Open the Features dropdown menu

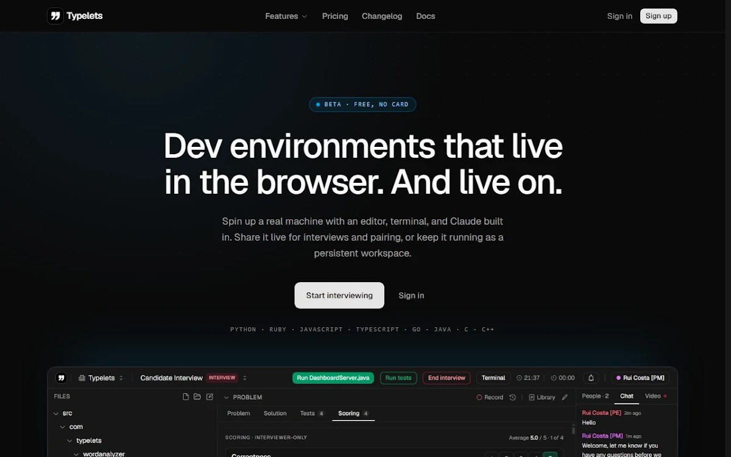286,16
